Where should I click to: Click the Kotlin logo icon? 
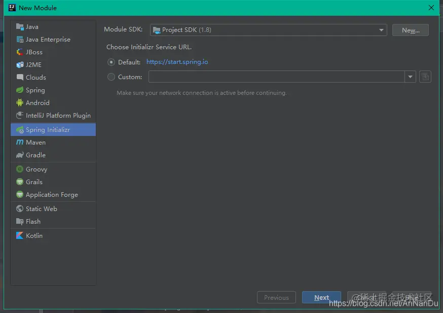pyautogui.click(x=20, y=235)
